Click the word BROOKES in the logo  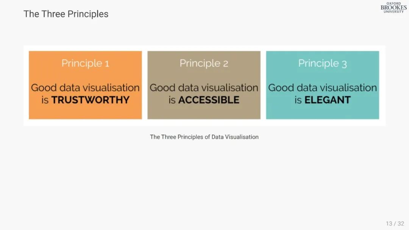[x=393, y=8]
